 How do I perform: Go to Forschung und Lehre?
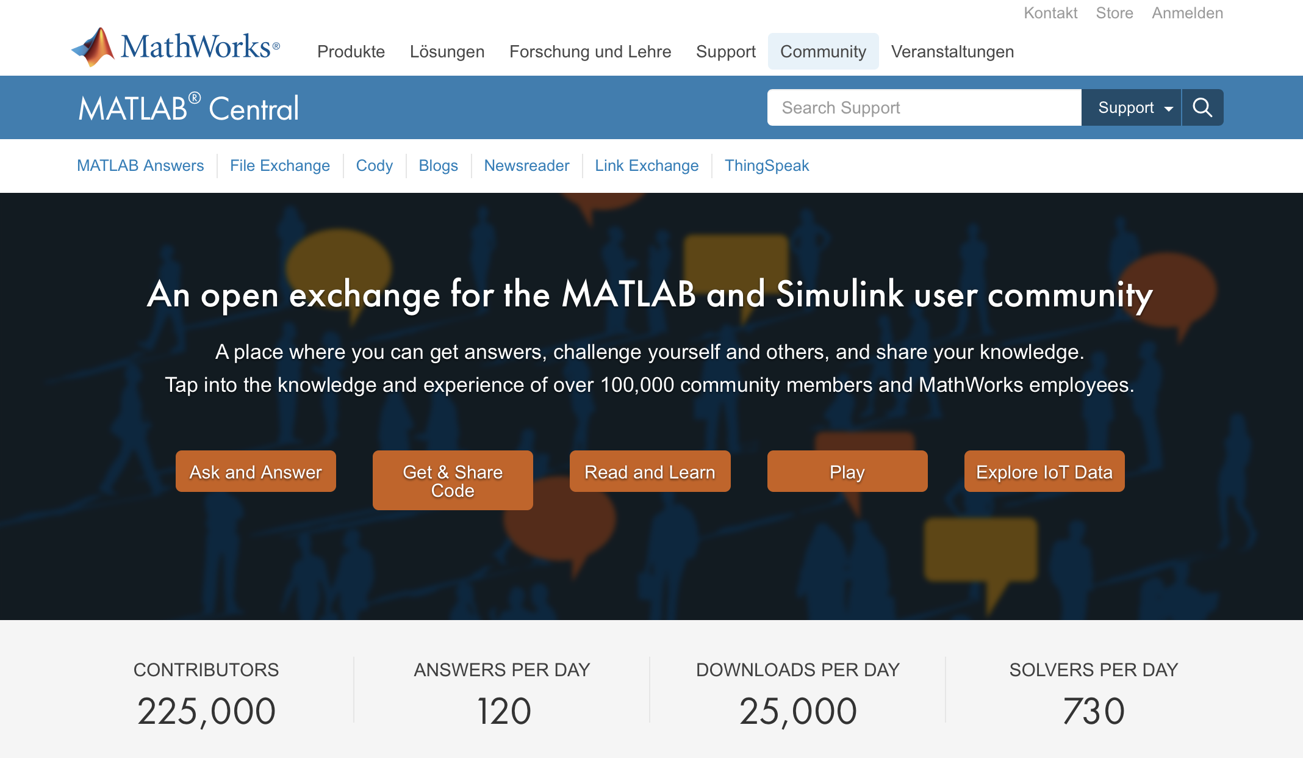pyautogui.click(x=590, y=51)
